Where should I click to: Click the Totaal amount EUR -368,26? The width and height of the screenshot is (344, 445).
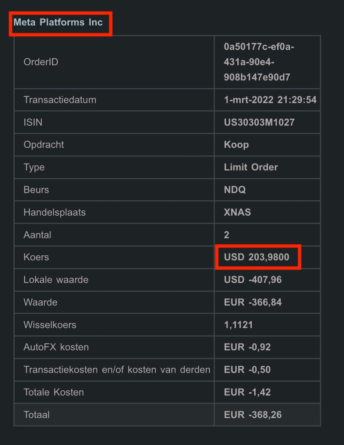pyautogui.click(x=253, y=415)
